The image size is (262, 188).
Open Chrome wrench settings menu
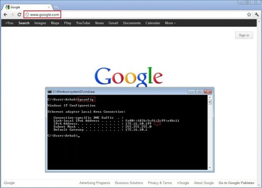[x=257, y=15]
